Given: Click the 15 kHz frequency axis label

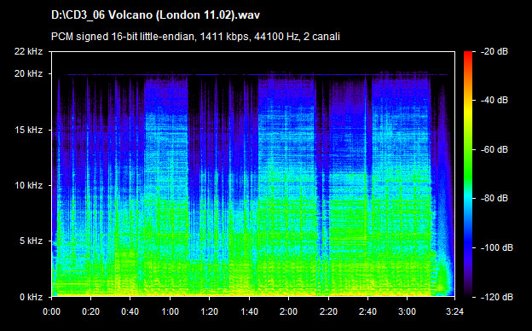Looking at the screenshot, I should [28, 130].
